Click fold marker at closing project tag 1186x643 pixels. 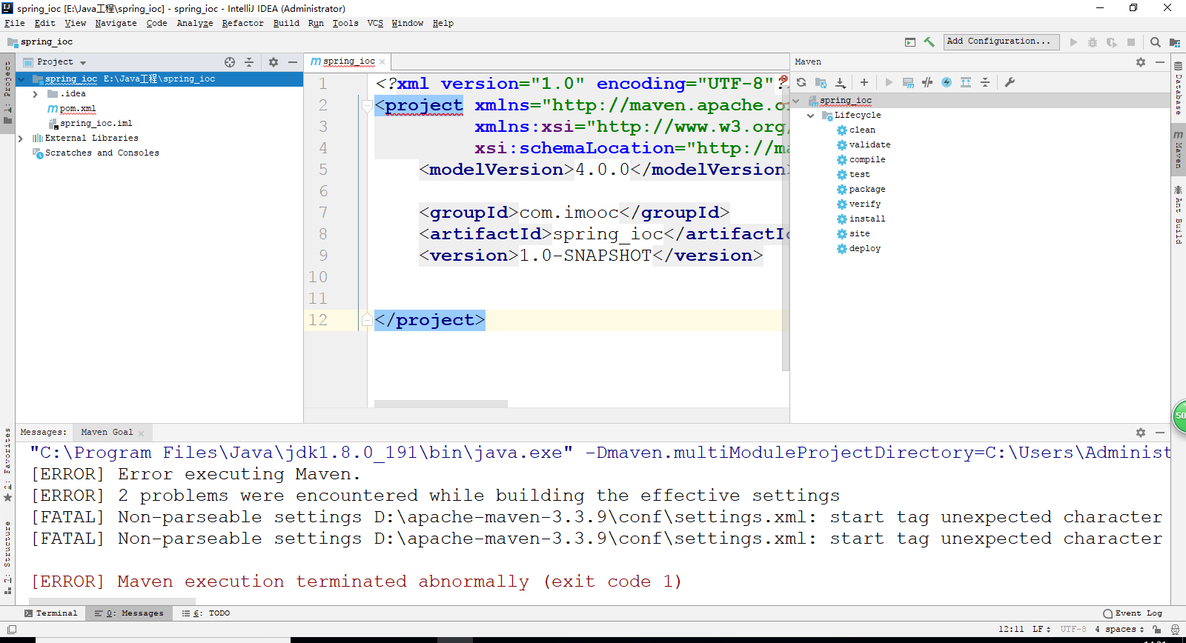click(x=367, y=320)
